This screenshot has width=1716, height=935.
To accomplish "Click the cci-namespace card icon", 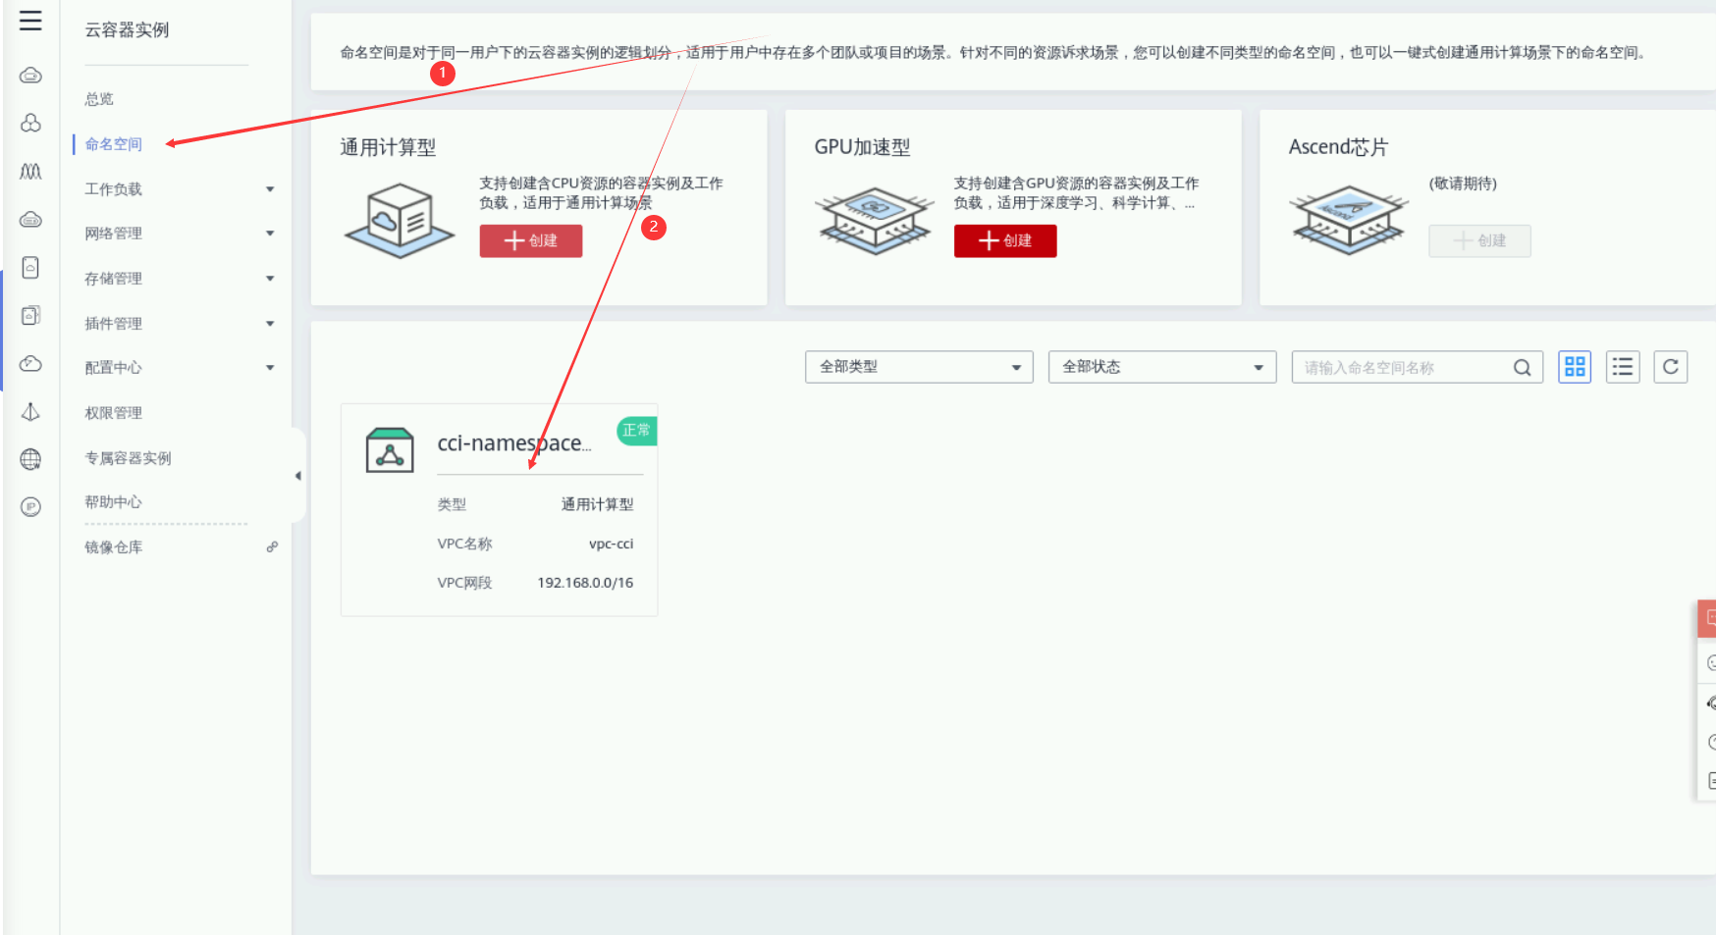I will click(390, 450).
